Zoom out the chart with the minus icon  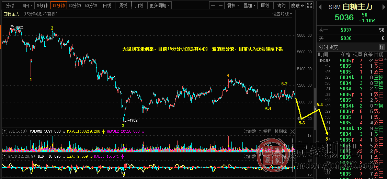tap(221, 5)
